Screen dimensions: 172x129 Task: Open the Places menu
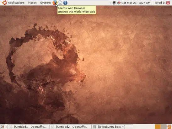point(32,3)
